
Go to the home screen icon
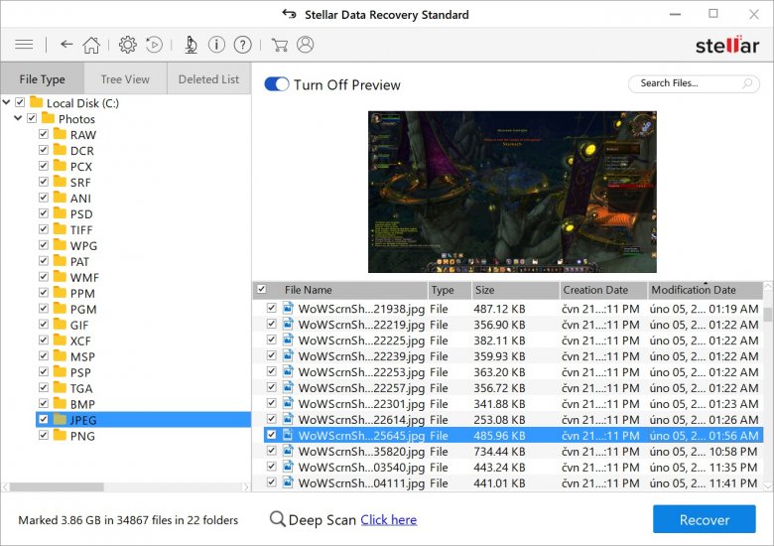[x=91, y=45]
